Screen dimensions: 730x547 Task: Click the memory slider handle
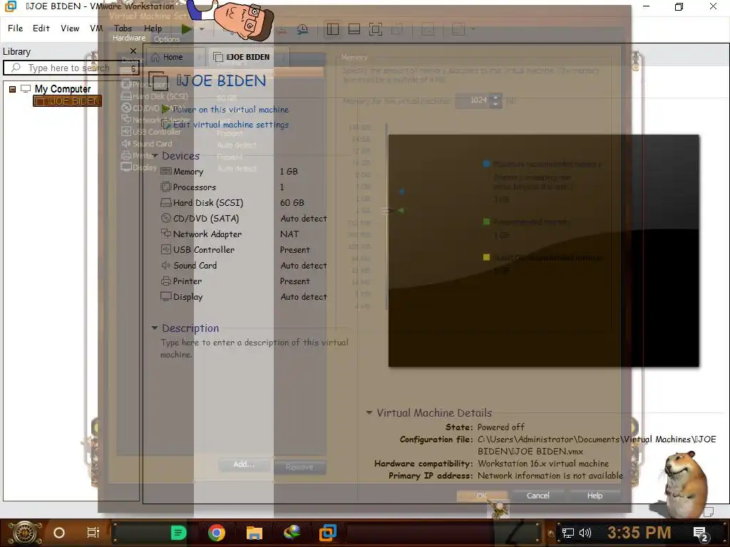pyautogui.click(x=387, y=210)
